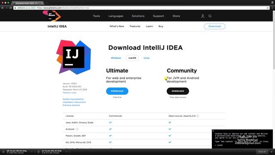Open the Solutions menu
This screenshot has height=155, width=275.
tap(138, 16)
